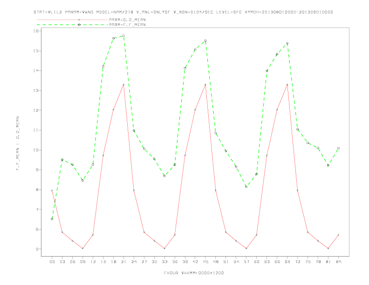This screenshot has height=285, width=369.
Task: Click x-axis tick label 51
Action: coord(226,262)
